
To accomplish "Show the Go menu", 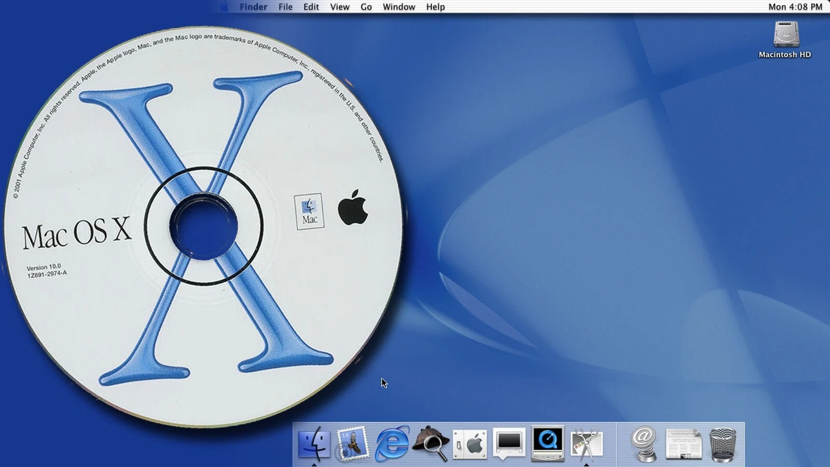I will pos(366,7).
